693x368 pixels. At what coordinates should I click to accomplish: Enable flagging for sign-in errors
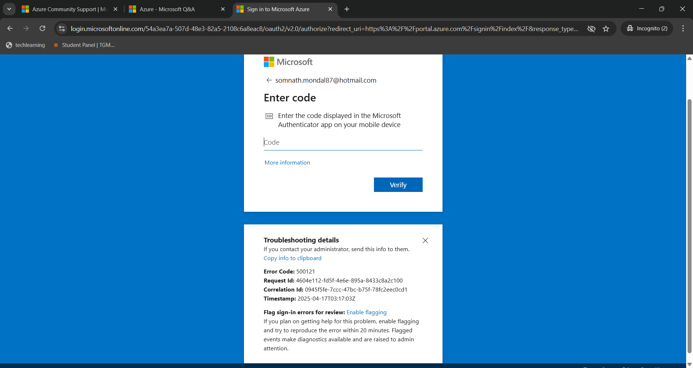point(367,312)
